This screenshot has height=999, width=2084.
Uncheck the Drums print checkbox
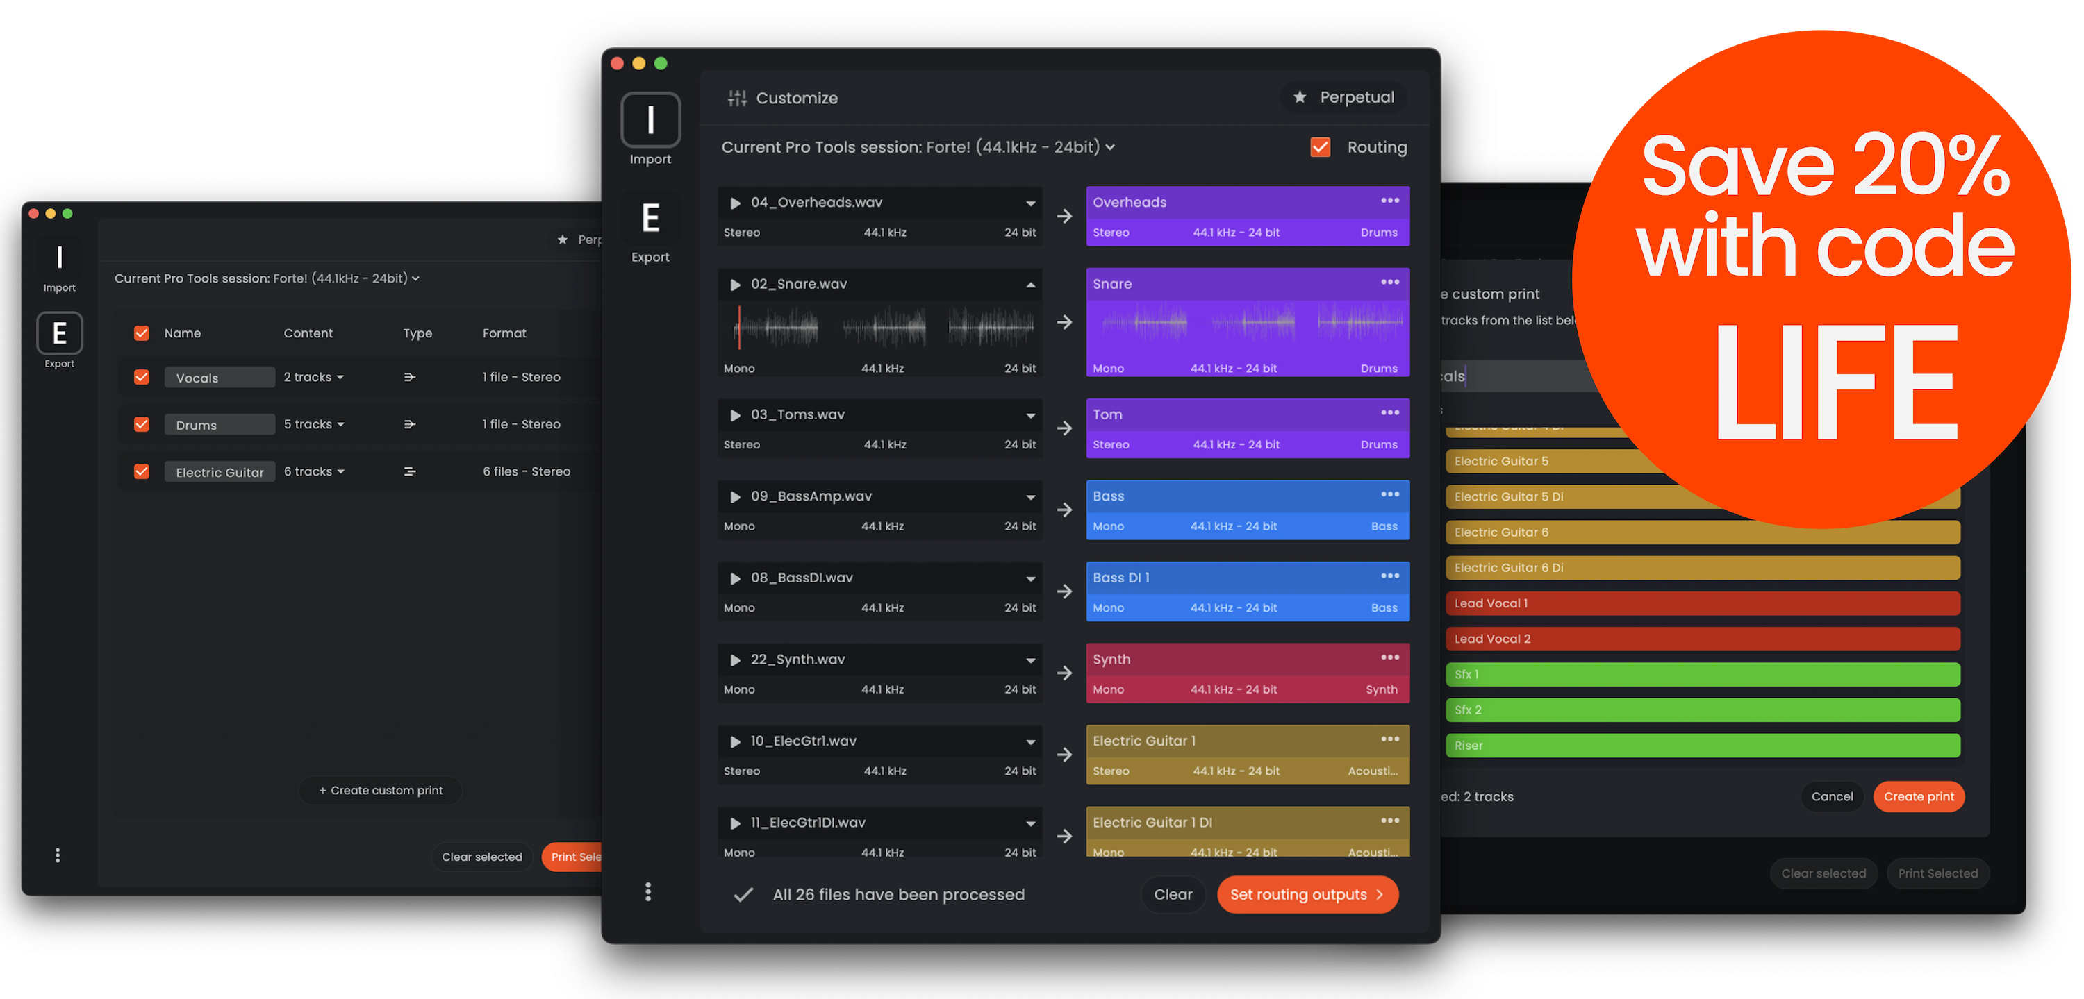pyautogui.click(x=142, y=424)
